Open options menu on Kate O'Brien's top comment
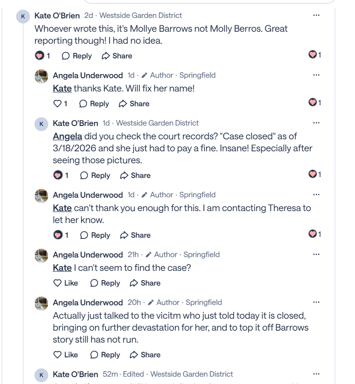The width and height of the screenshot is (355, 384). point(316,16)
